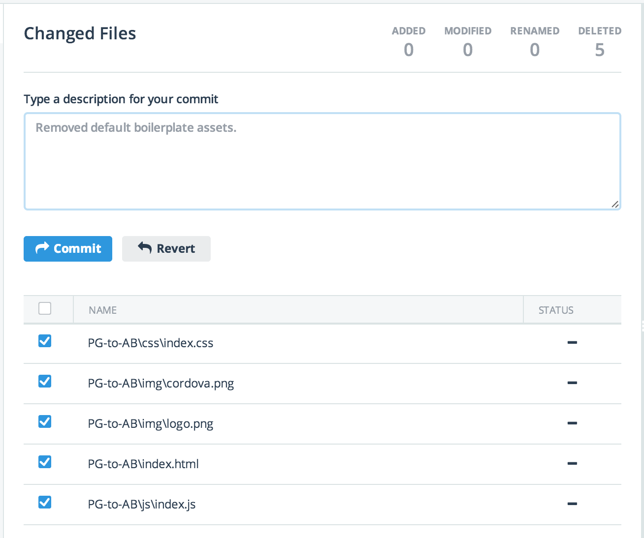Uncheck the img\cordova.png file checkbox

tap(45, 381)
